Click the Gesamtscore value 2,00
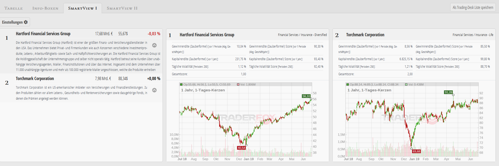The height and width of the screenshot is (166, 499). (410, 74)
